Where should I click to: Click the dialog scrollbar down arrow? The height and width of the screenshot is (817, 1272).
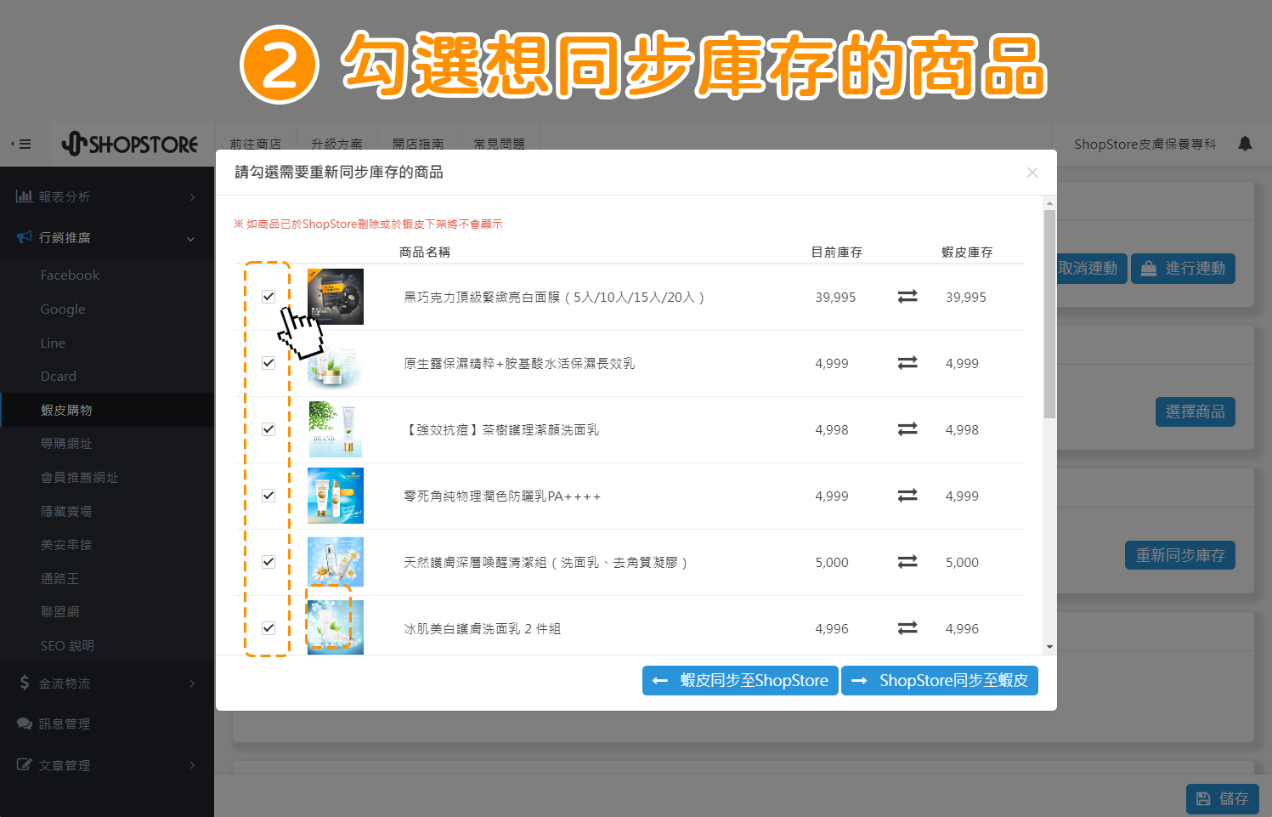tap(1050, 648)
